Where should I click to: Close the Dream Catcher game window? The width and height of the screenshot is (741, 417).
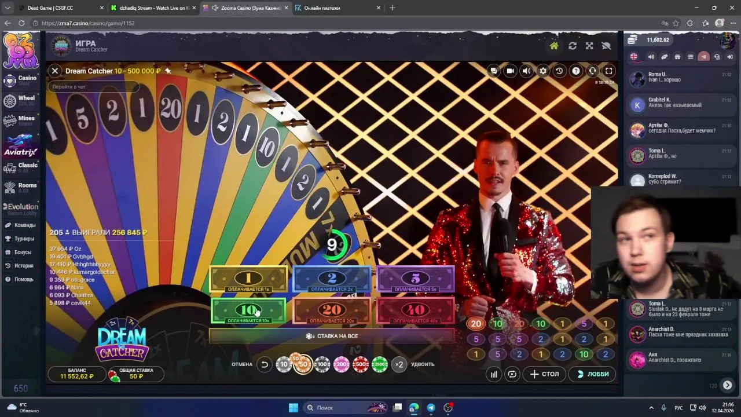[x=55, y=71]
